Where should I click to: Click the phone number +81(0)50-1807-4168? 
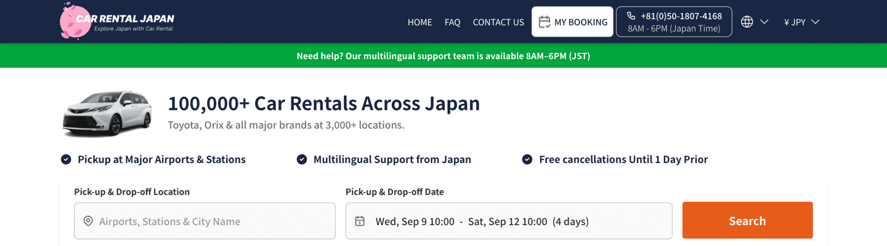(x=681, y=16)
